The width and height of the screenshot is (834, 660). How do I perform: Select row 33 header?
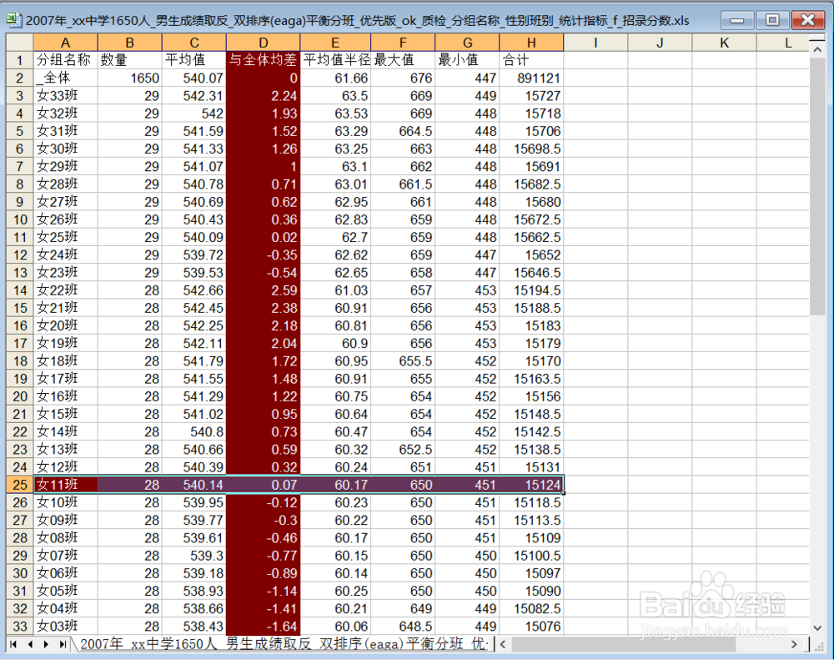(20, 626)
